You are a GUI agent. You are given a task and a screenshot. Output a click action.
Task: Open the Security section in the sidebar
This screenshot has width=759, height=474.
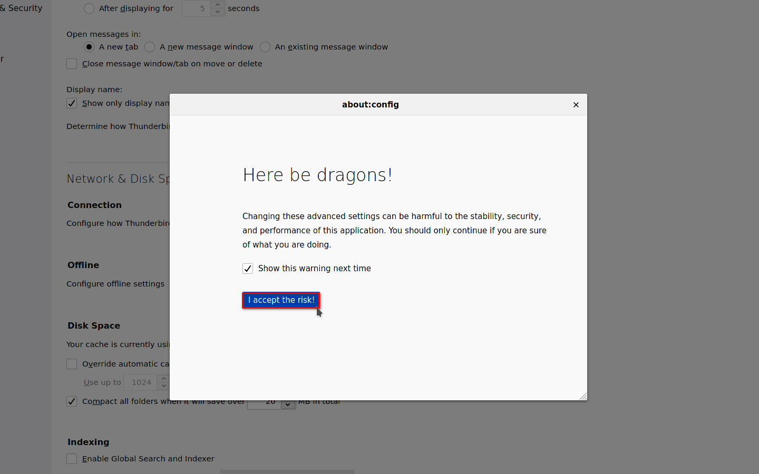24,8
